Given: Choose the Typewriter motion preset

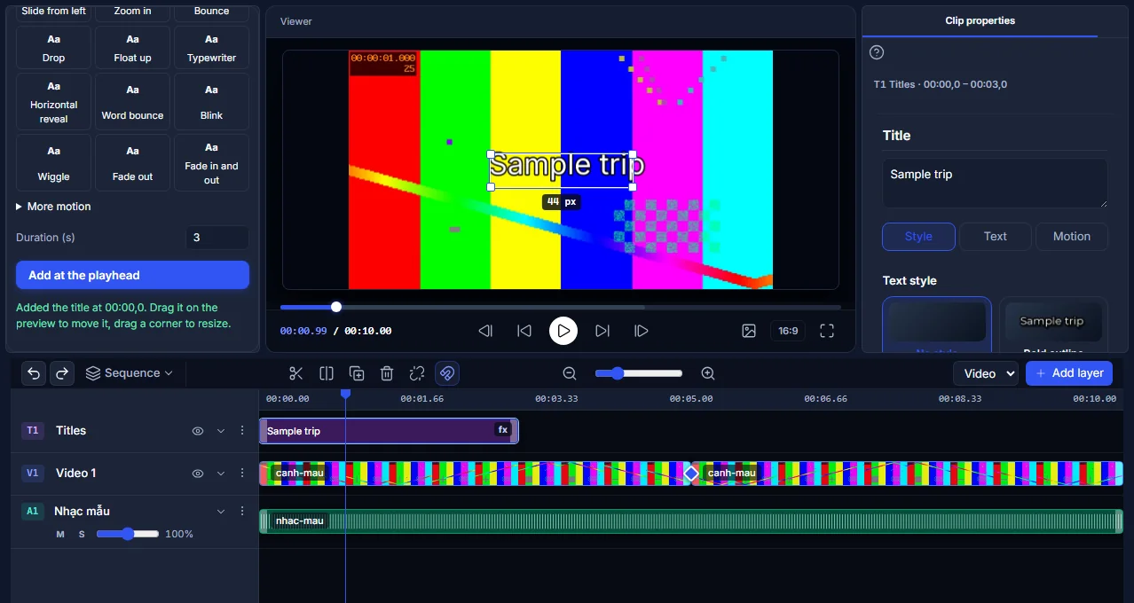Looking at the screenshot, I should click(211, 48).
